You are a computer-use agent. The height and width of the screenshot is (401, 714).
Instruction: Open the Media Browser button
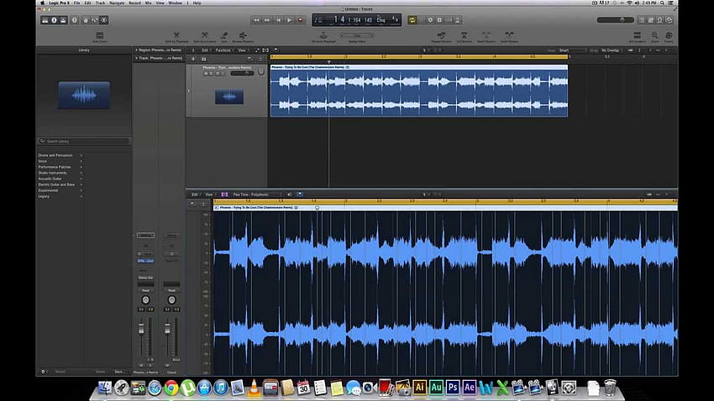(x=669, y=20)
